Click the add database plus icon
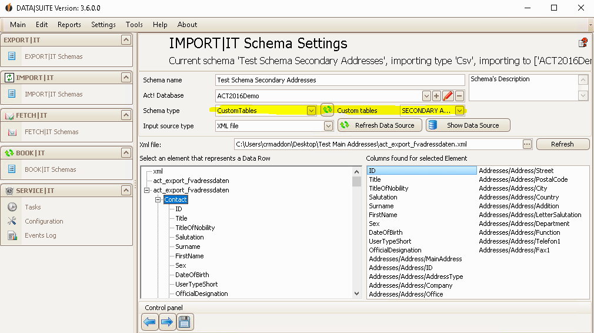The height and width of the screenshot is (333, 594). [x=436, y=96]
